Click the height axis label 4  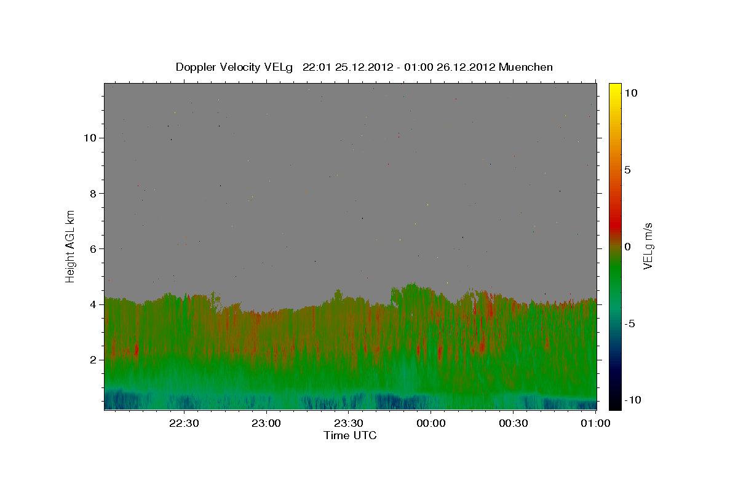(x=93, y=304)
